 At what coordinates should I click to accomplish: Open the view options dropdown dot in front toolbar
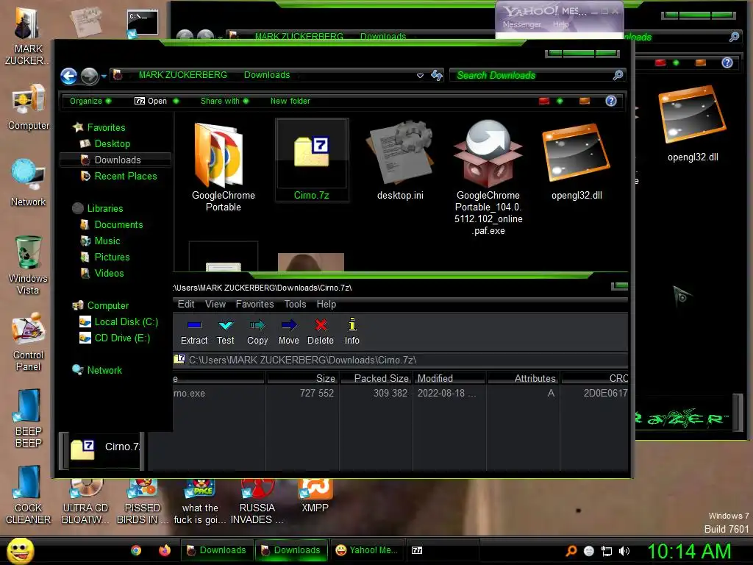point(560,101)
